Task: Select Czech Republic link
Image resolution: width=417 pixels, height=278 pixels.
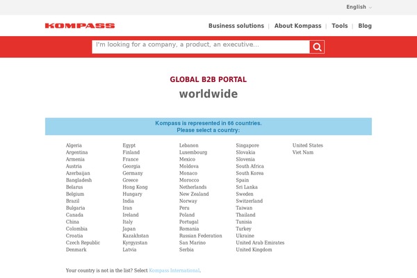Action: coord(83,243)
